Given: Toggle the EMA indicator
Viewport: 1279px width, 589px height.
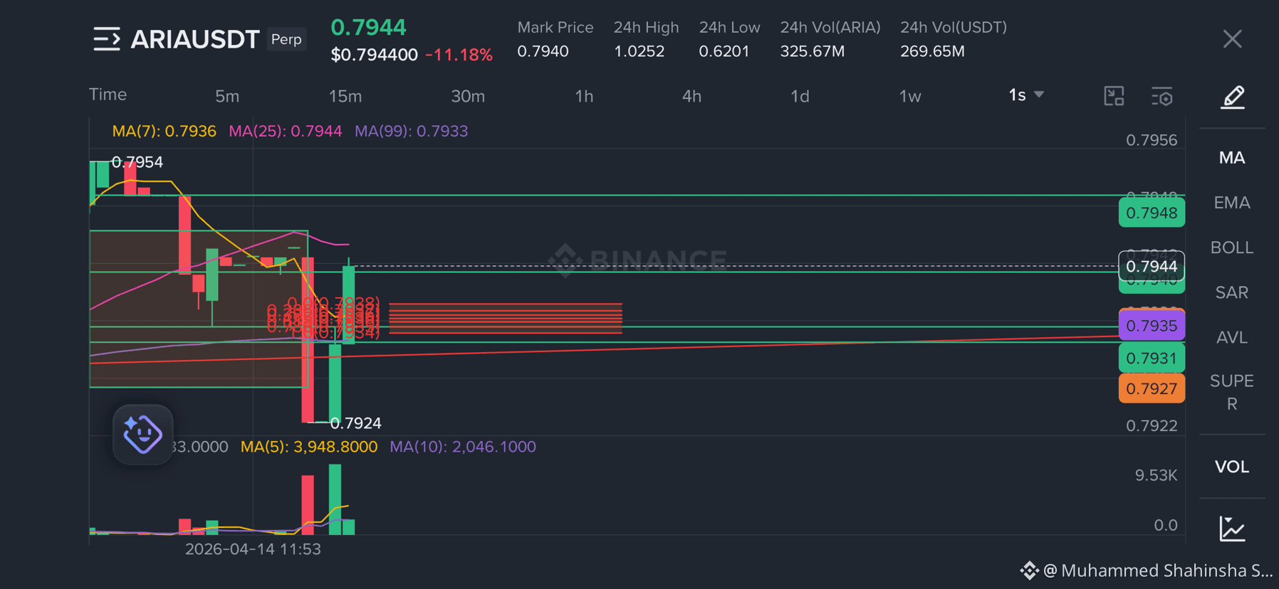Looking at the screenshot, I should 1232,203.
